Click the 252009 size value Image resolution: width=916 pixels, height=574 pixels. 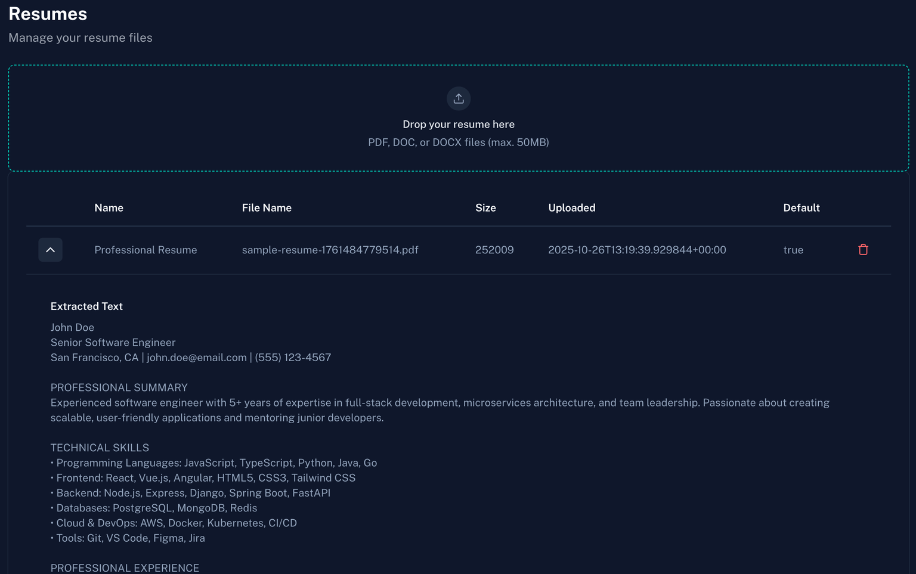(494, 250)
